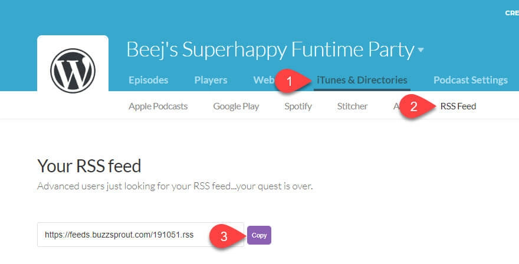
Task: Select the Spotify sub-tab
Action: 298,106
